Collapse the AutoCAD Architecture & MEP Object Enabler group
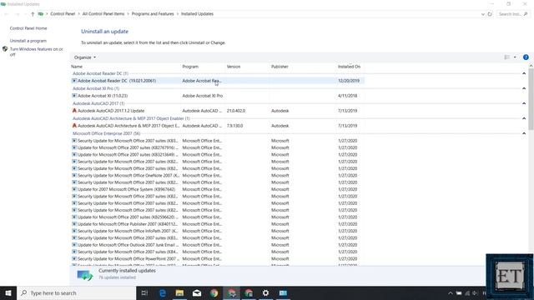534x300 pixels. (x=524, y=118)
